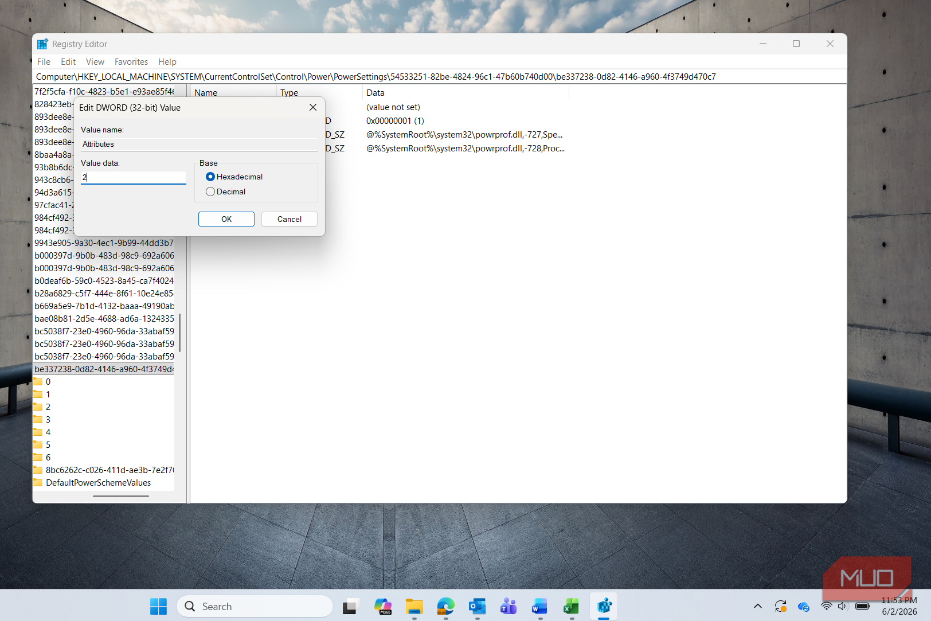This screenshot has height=621, width=931.
Task: Click the tree pane horizontal scrollbar
Action: (121, 497)
